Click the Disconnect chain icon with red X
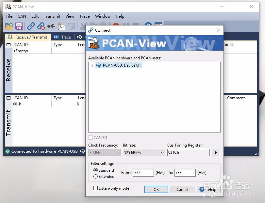Screen dimensions: 265x203 point(41,26)
